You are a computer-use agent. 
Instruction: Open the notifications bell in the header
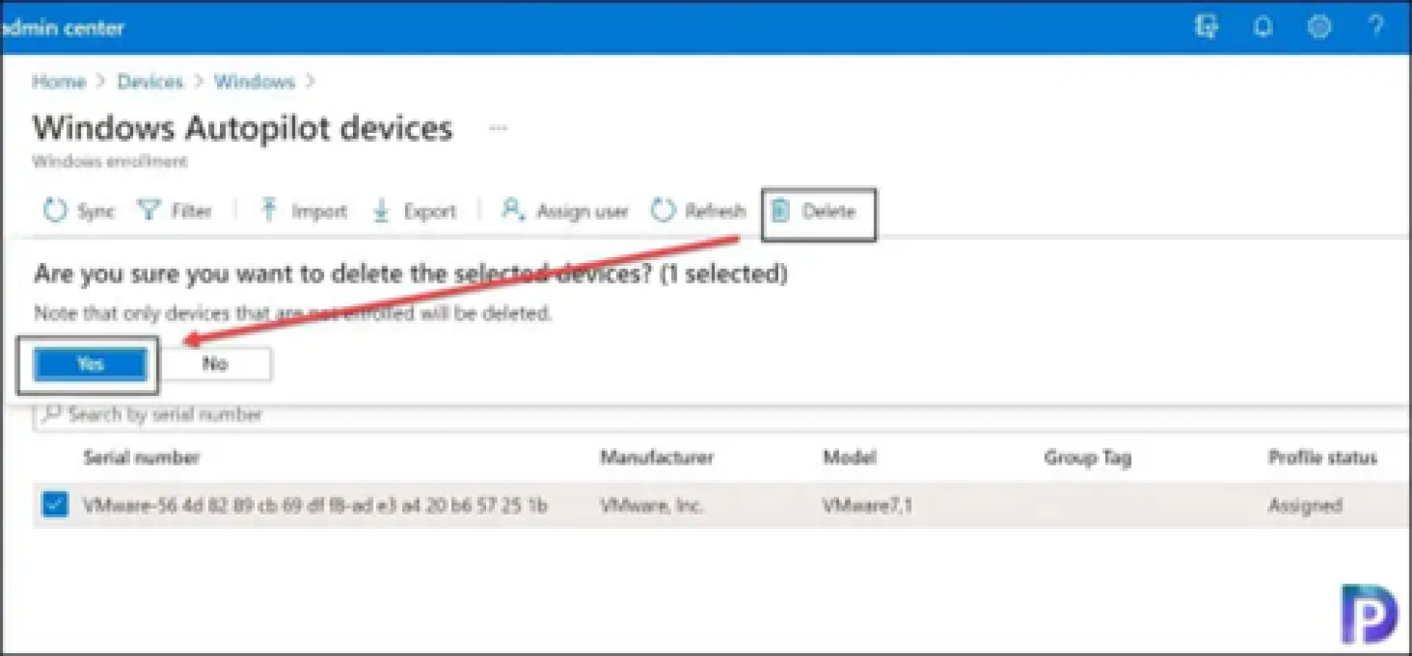tap(1263, 27)
